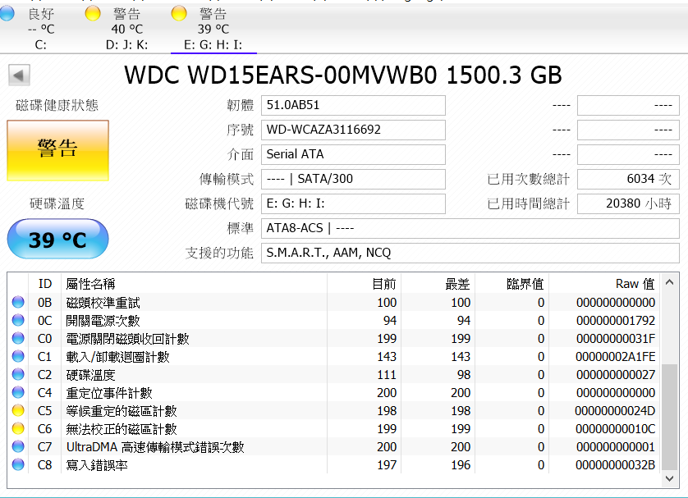The width and height of the screenshot is (688, 498).
Task: Click the Serial ATA interface field
Action: (353, 154)
